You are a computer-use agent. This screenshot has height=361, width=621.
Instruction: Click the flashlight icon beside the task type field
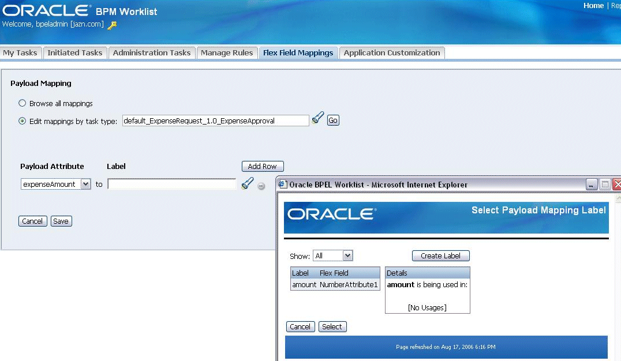[x=317, y=118]
